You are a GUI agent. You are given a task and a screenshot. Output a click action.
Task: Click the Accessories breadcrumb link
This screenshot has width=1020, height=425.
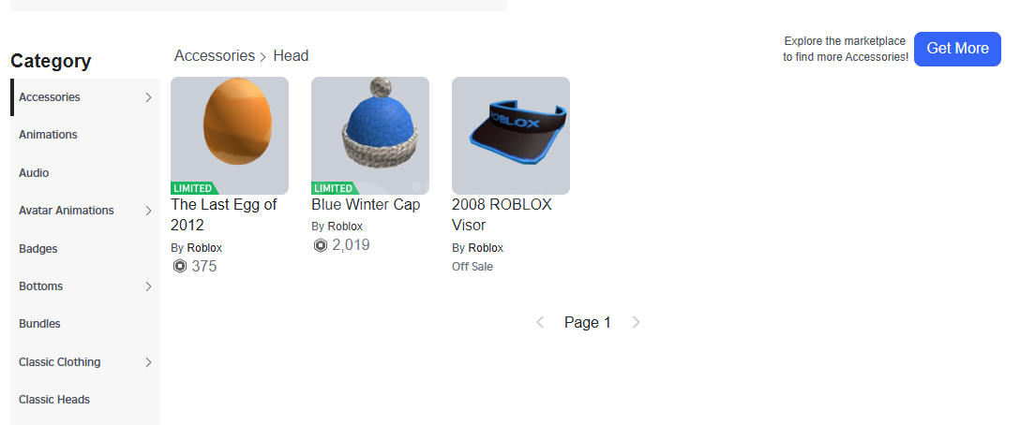(215, 56)
